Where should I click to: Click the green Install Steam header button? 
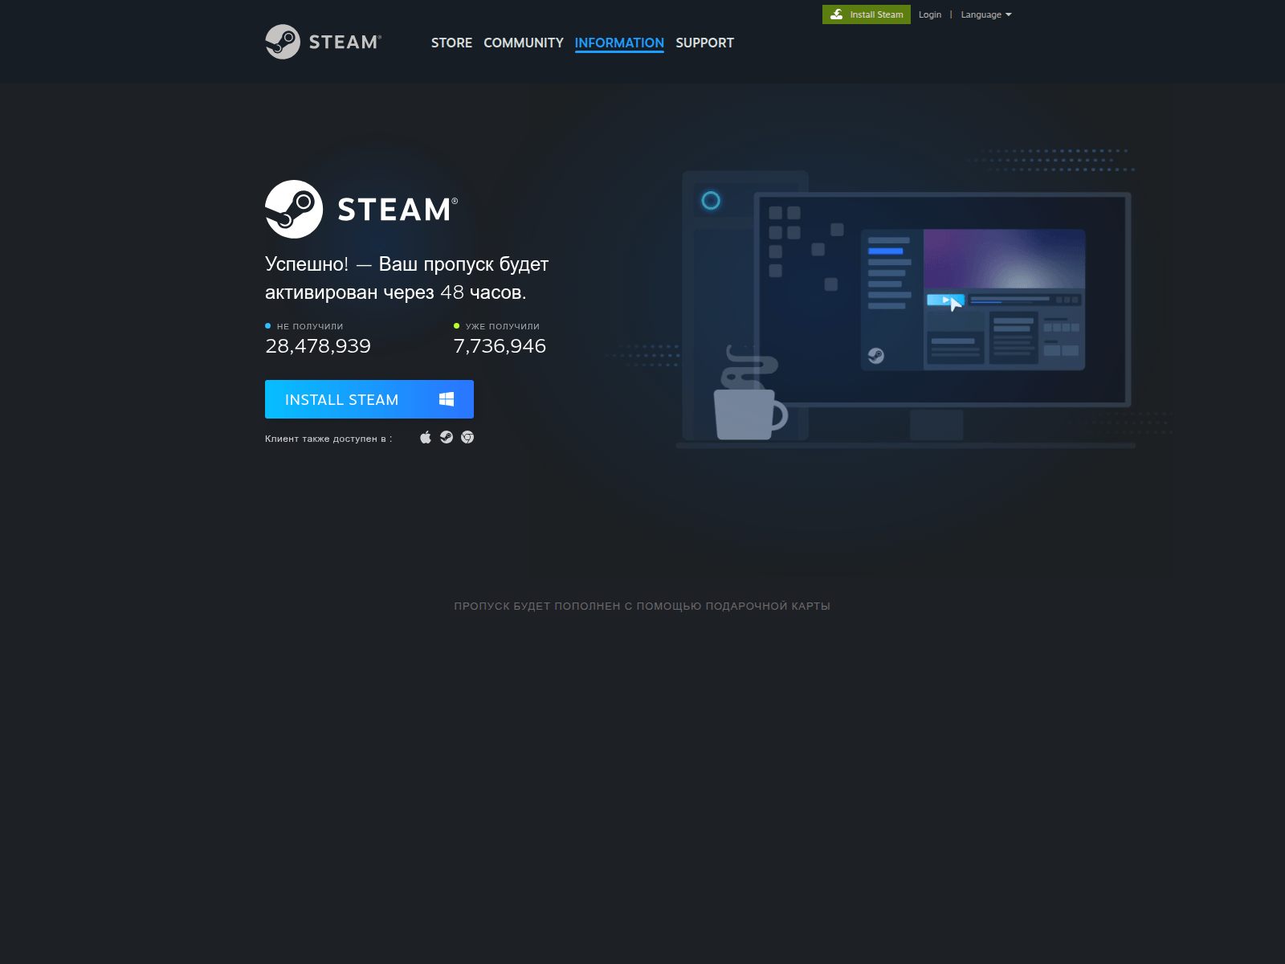click(867, 14)
